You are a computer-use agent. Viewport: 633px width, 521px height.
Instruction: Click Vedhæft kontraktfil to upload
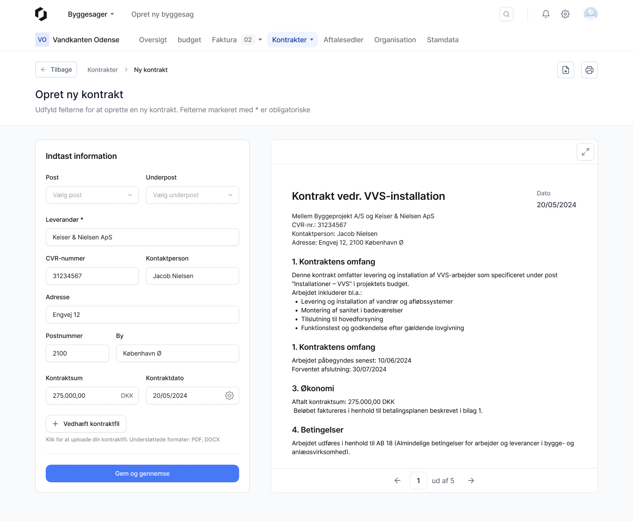pos(86,424)
